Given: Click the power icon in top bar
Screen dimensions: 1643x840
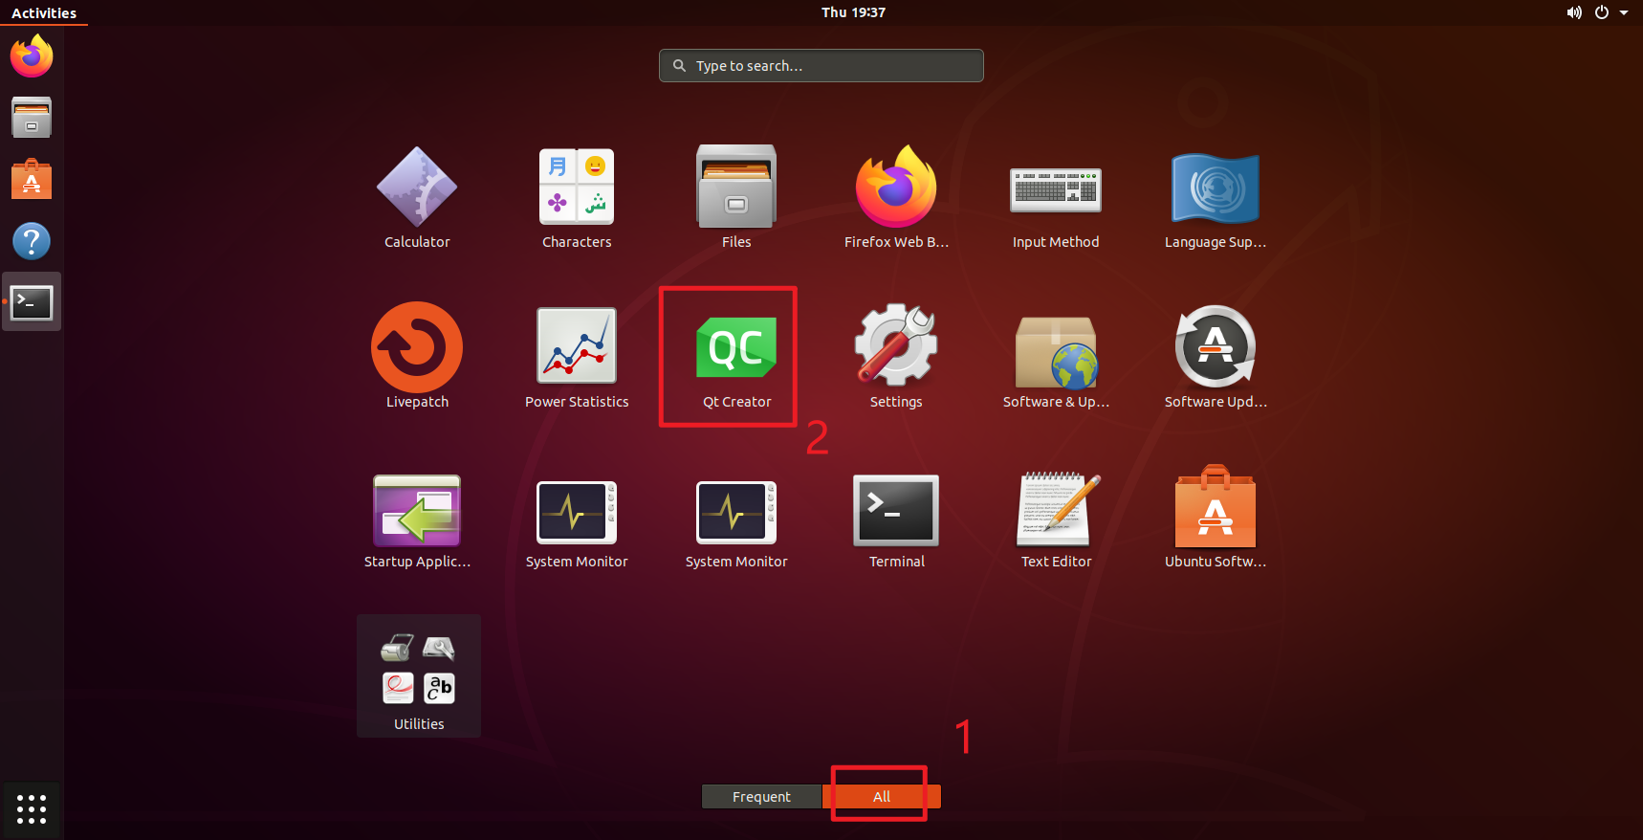Looking at the screenshot, I should pos(1602,12).
